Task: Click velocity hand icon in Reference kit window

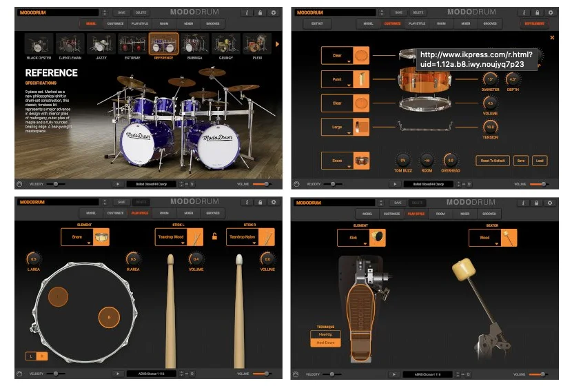Action: click(19, 184)
